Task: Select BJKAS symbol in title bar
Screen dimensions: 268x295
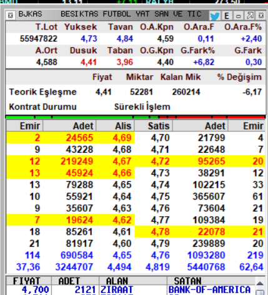Action: tap(30, 14)
